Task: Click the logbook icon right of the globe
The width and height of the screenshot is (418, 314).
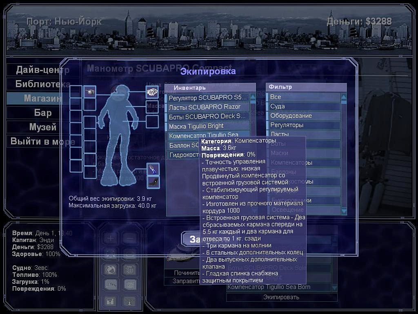Action: tap(130, 270)
